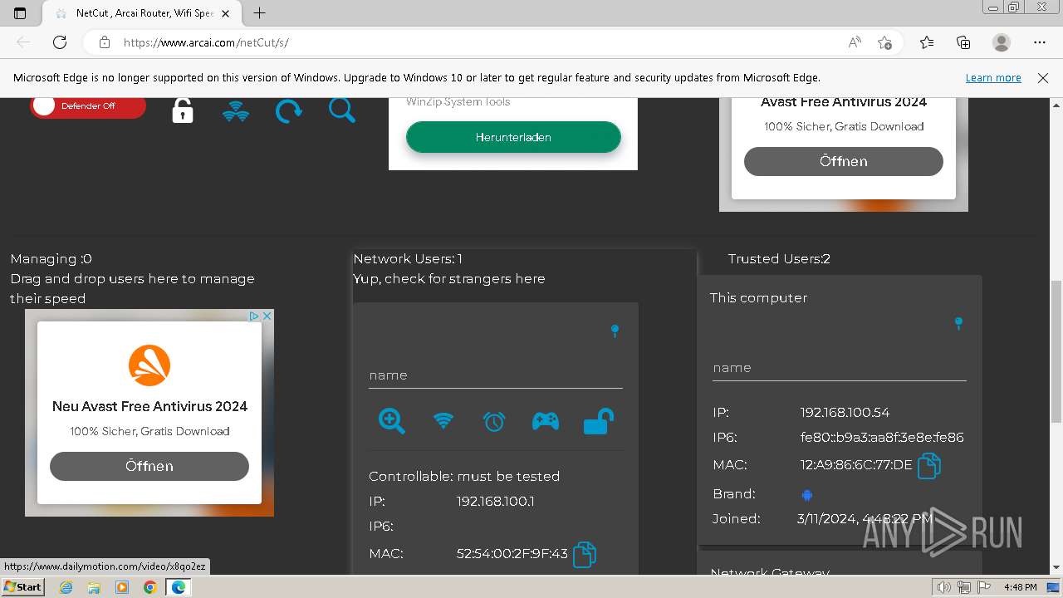Copy MAC 52:54:00:2F:9F:43 with copy icon

tap(585, 554)
